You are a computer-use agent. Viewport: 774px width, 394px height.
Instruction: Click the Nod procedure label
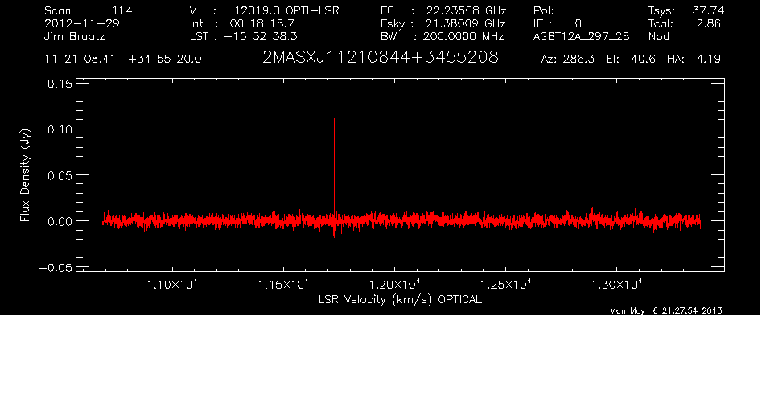click(658, 36)
